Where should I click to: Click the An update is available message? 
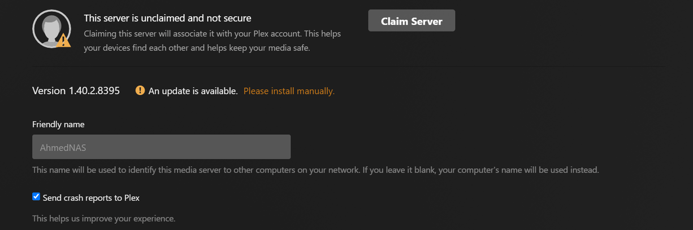coord(193,91)
